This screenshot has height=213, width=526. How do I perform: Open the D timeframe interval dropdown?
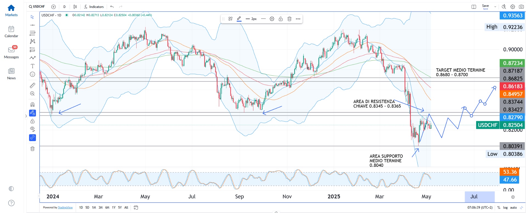click(64, 7)
